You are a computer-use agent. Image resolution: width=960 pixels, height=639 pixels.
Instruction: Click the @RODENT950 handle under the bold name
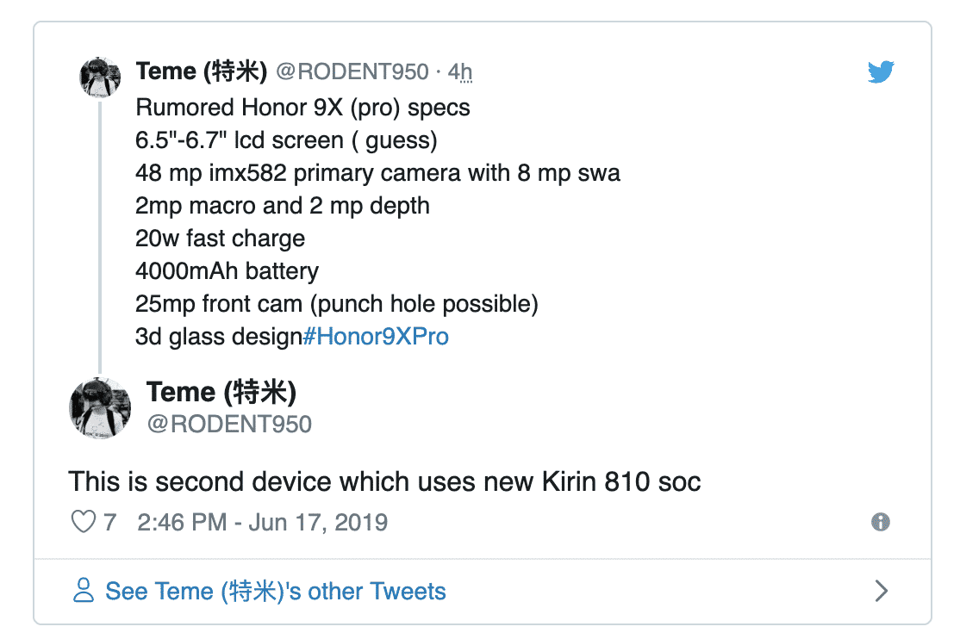coord(229,424)
